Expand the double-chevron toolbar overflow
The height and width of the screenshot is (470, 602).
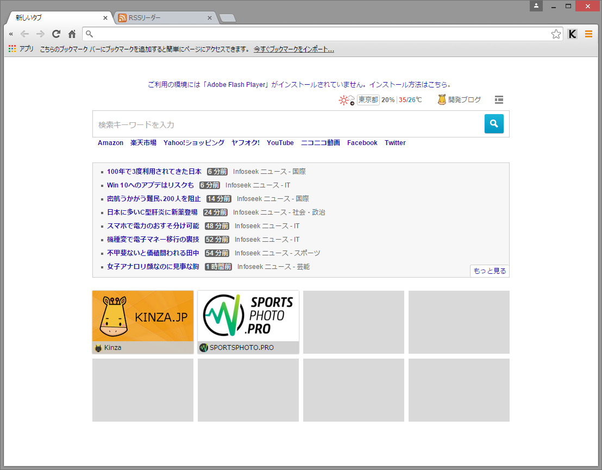[x=10, y=34]
